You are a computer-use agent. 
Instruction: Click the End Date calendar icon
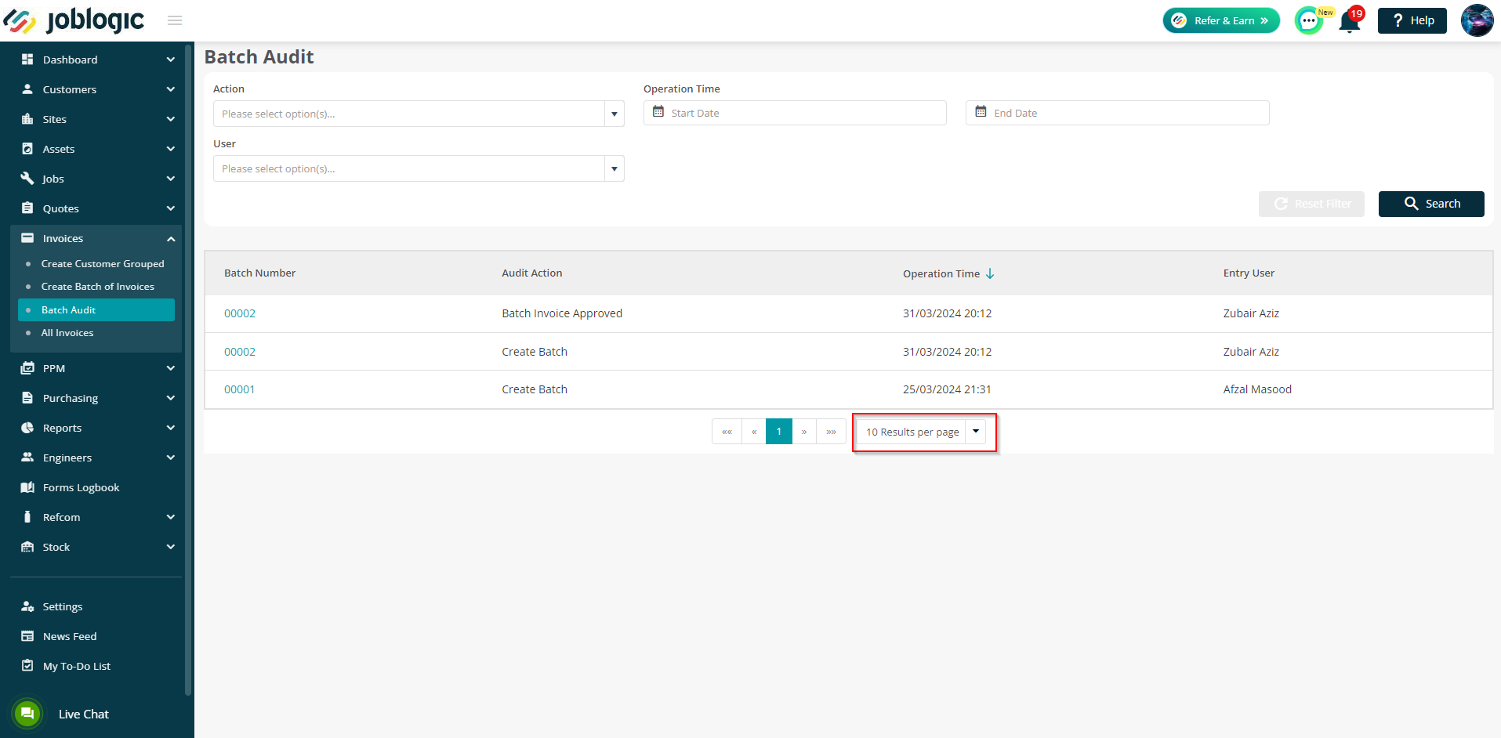981,112
